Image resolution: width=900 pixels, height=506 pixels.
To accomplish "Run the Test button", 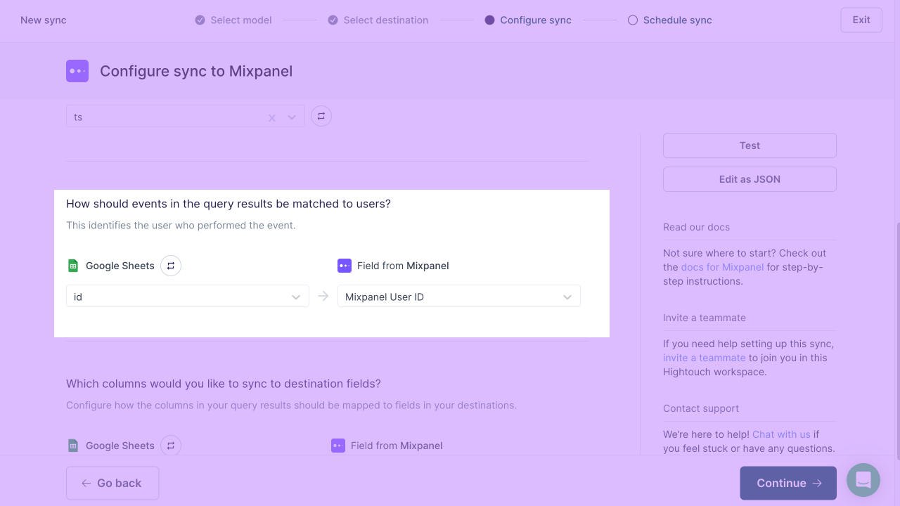I will pos(750,145).
